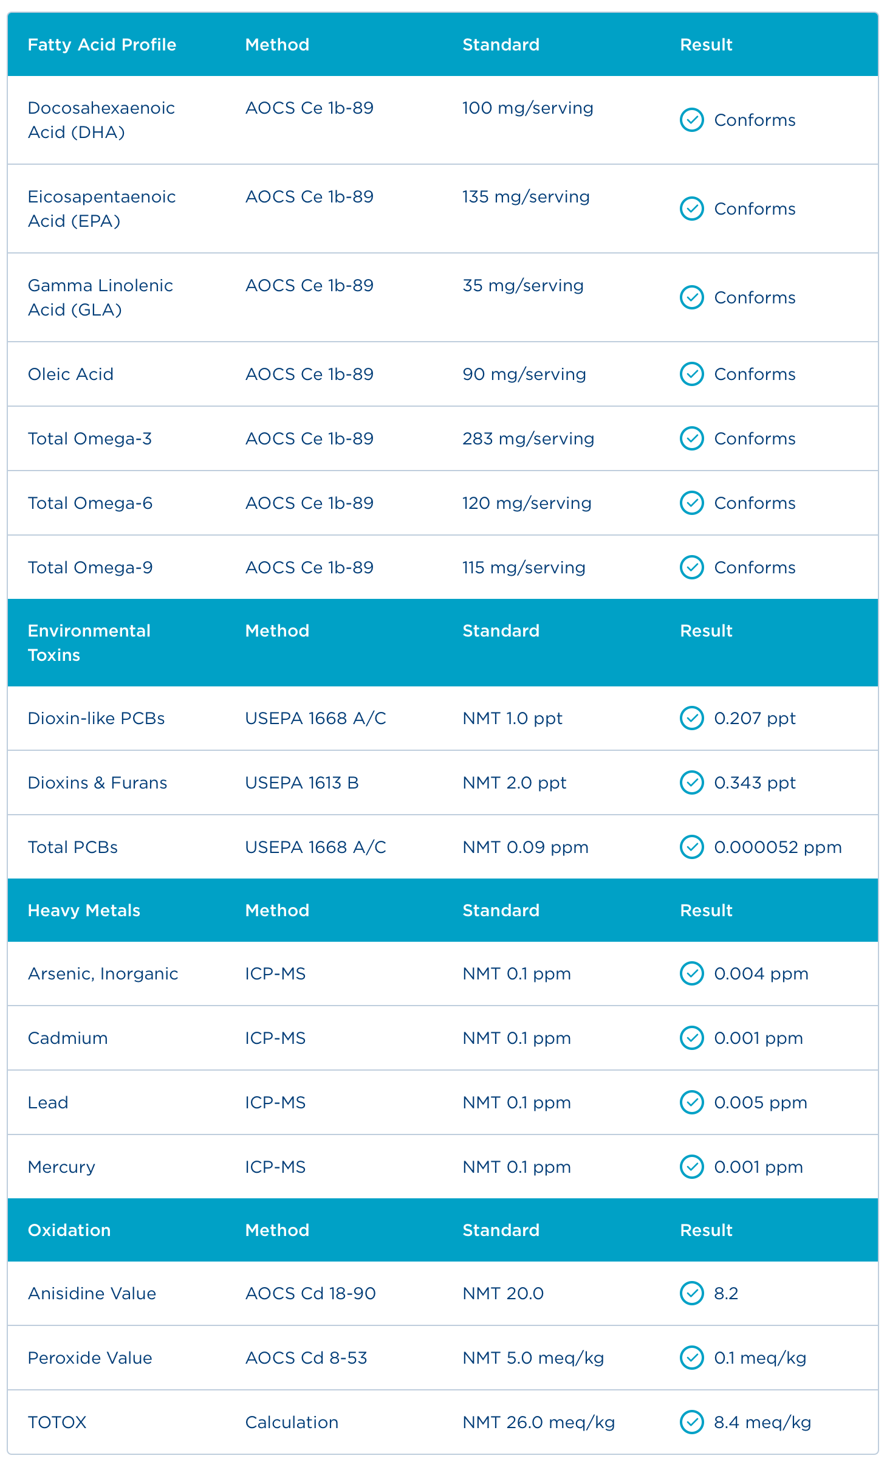Click the checkmark beside 0.000052 ppm result
Screen dimensions: 887x1464
coord(691,847)
